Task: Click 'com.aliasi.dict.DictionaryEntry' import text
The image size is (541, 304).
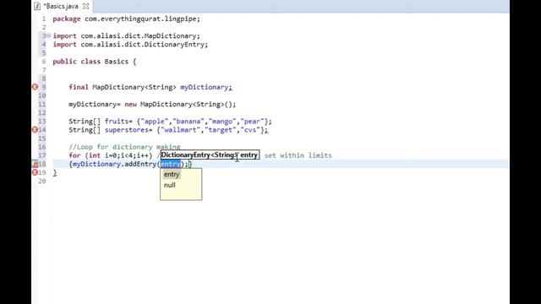Action: click(x=142, y=45)
